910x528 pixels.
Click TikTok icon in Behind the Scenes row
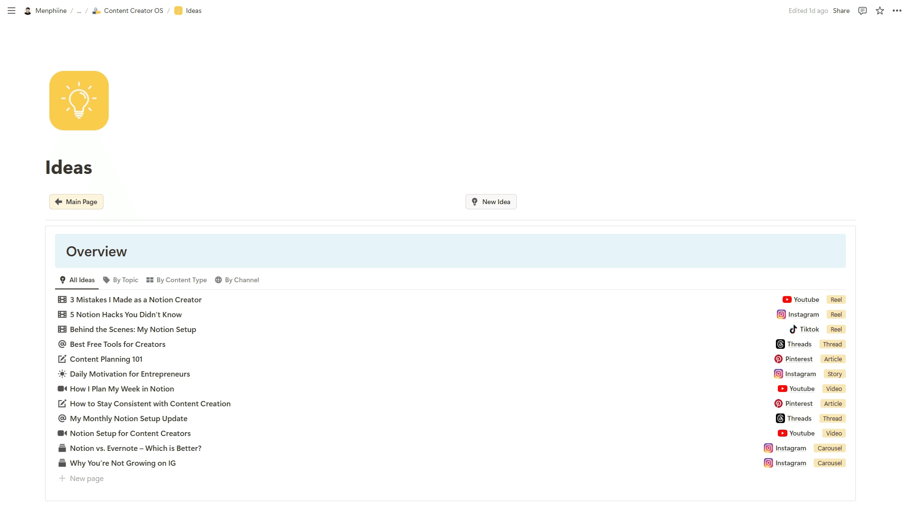click(x=793, y=329)
